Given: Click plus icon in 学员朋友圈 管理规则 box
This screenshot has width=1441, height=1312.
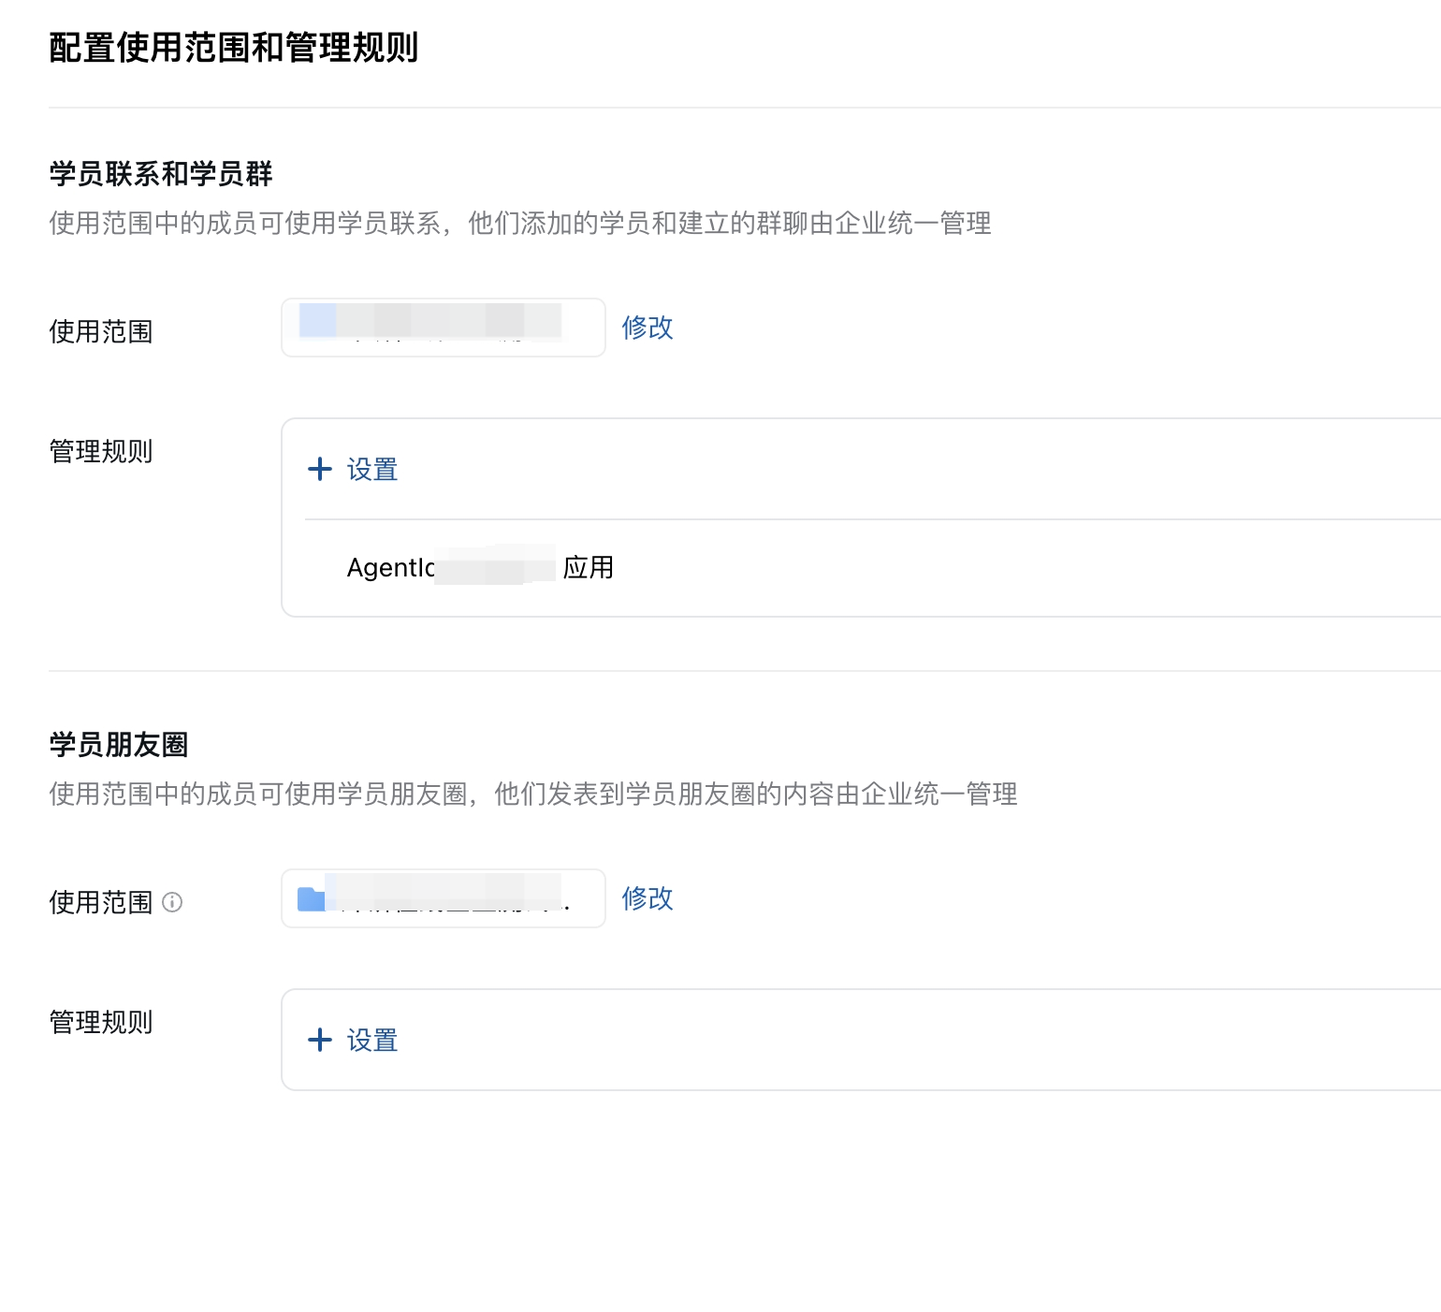Looking at the screenshot, I should 320,1040.
